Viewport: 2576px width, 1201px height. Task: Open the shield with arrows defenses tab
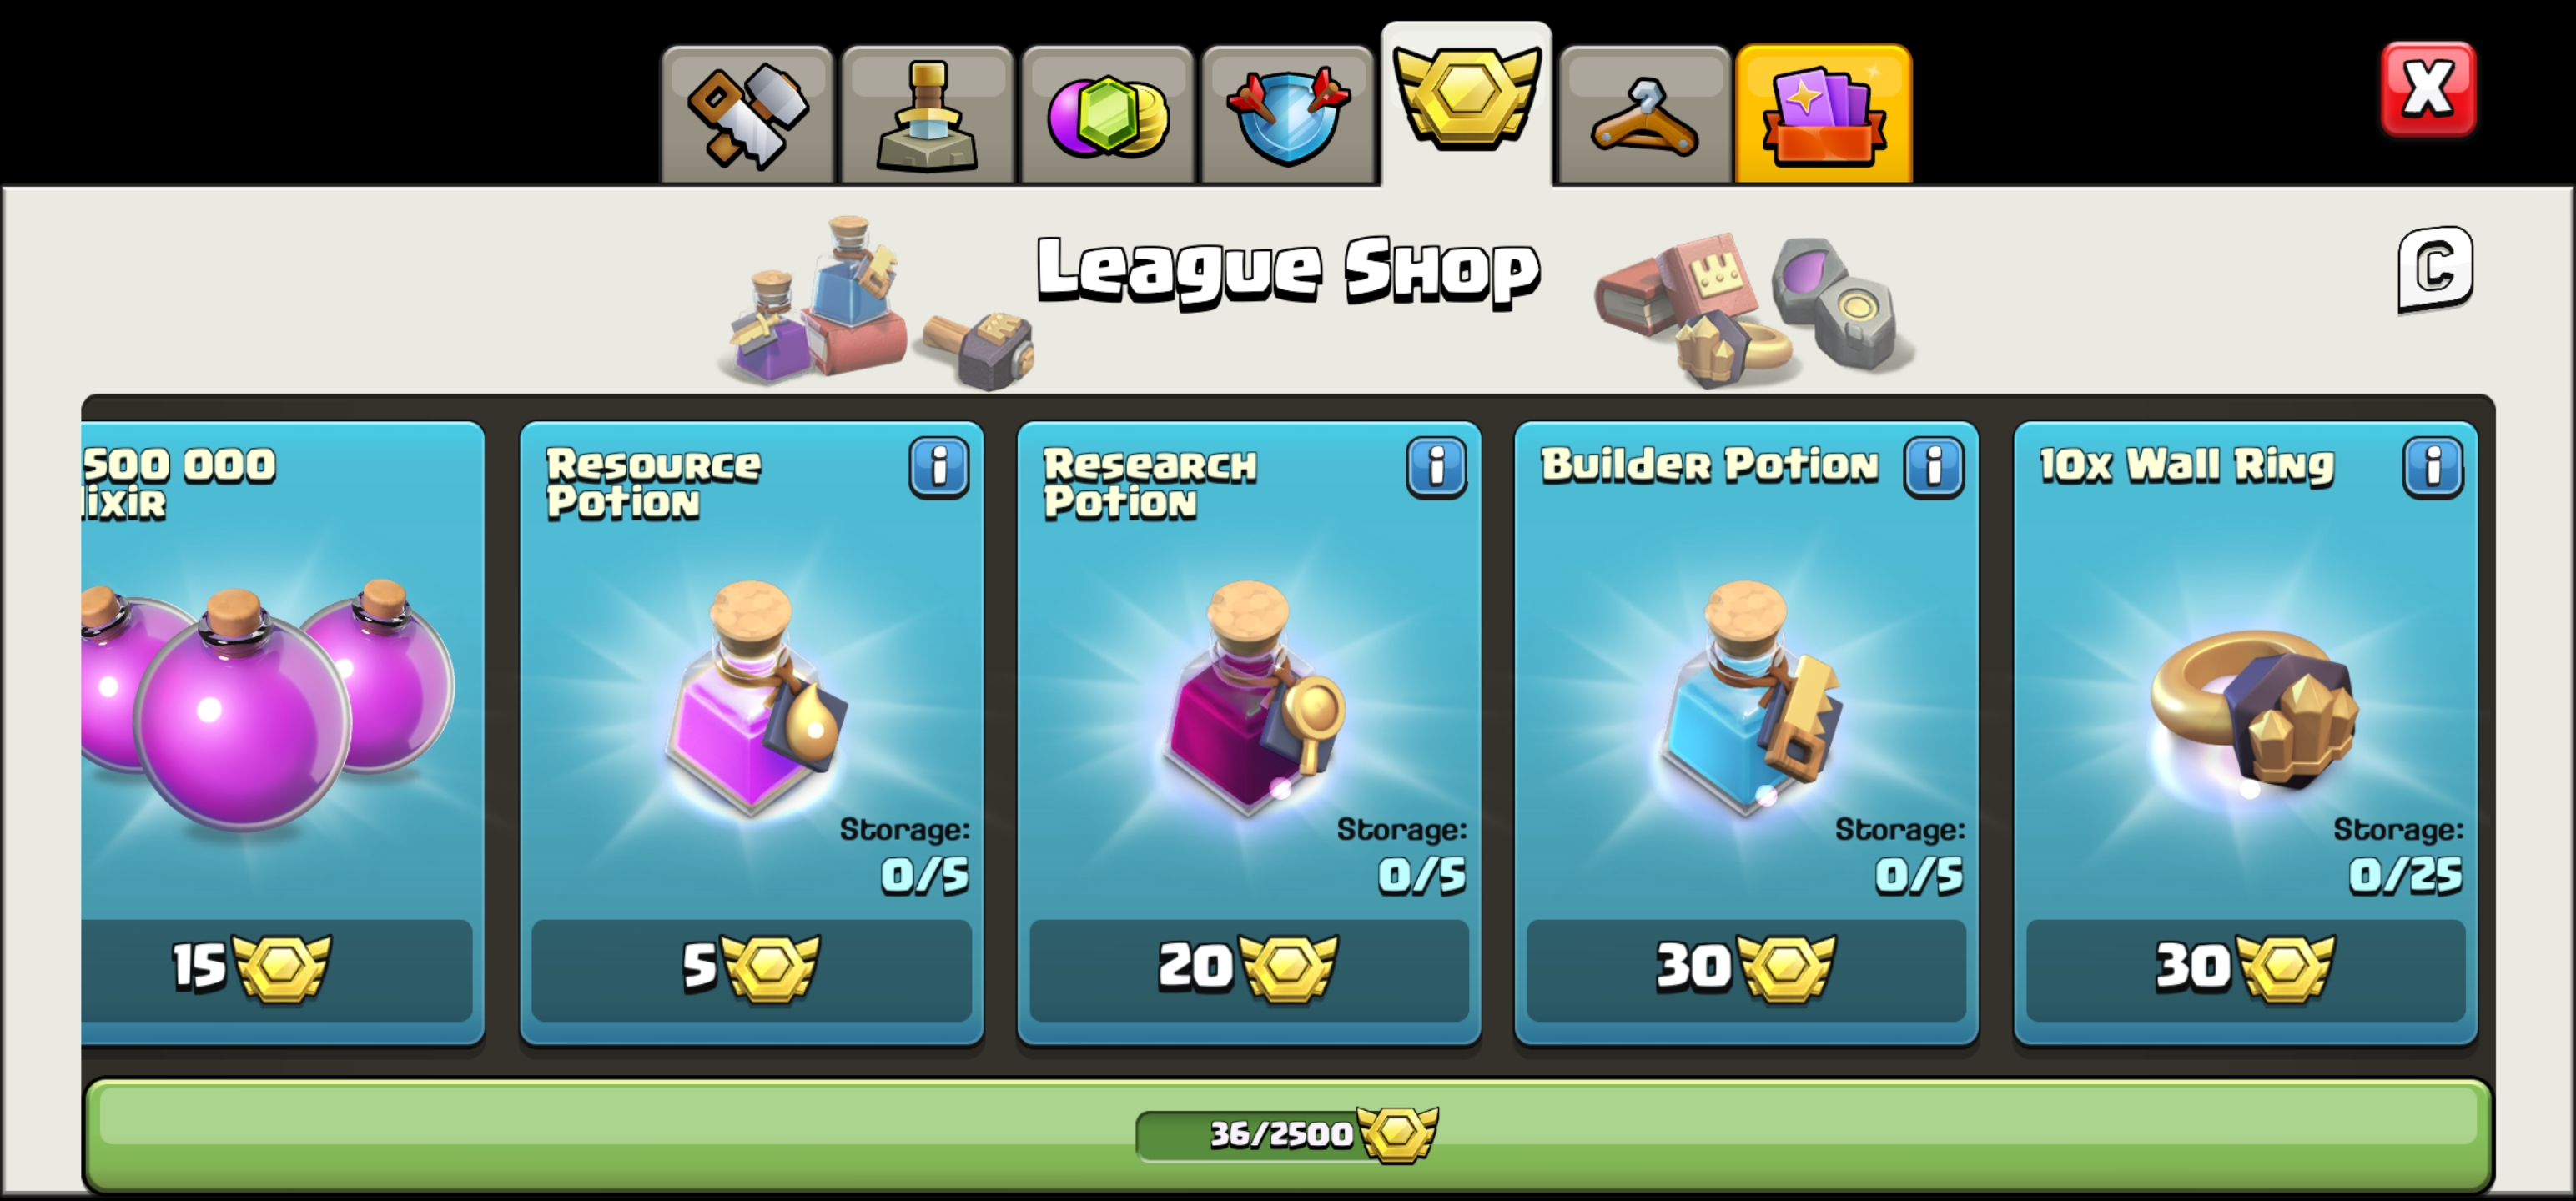[x=1287, y=115]
